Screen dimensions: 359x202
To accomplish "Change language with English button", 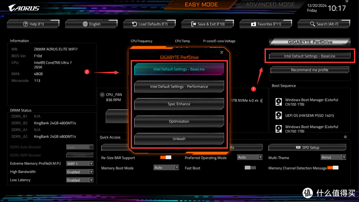I will [91, 24].
